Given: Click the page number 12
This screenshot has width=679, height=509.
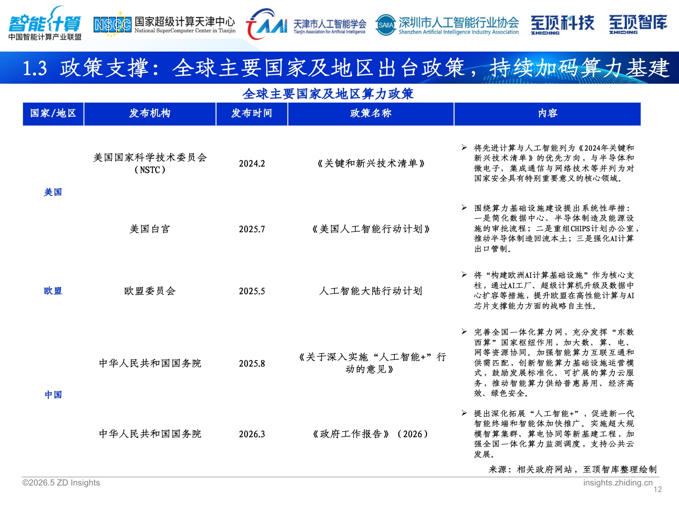Looking at the screenshot, I should pos(658,490).
